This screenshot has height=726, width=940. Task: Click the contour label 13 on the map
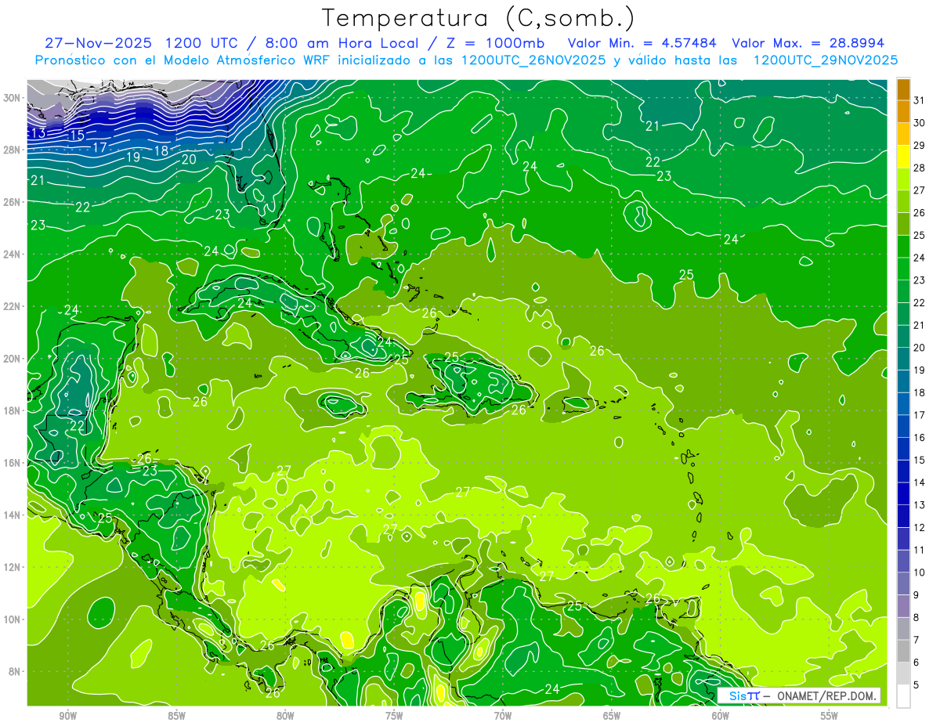38,133
